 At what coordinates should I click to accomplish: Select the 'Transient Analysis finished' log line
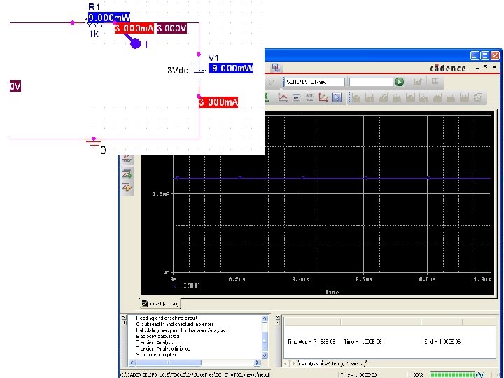pyautogui.click(x=163, y=349)
